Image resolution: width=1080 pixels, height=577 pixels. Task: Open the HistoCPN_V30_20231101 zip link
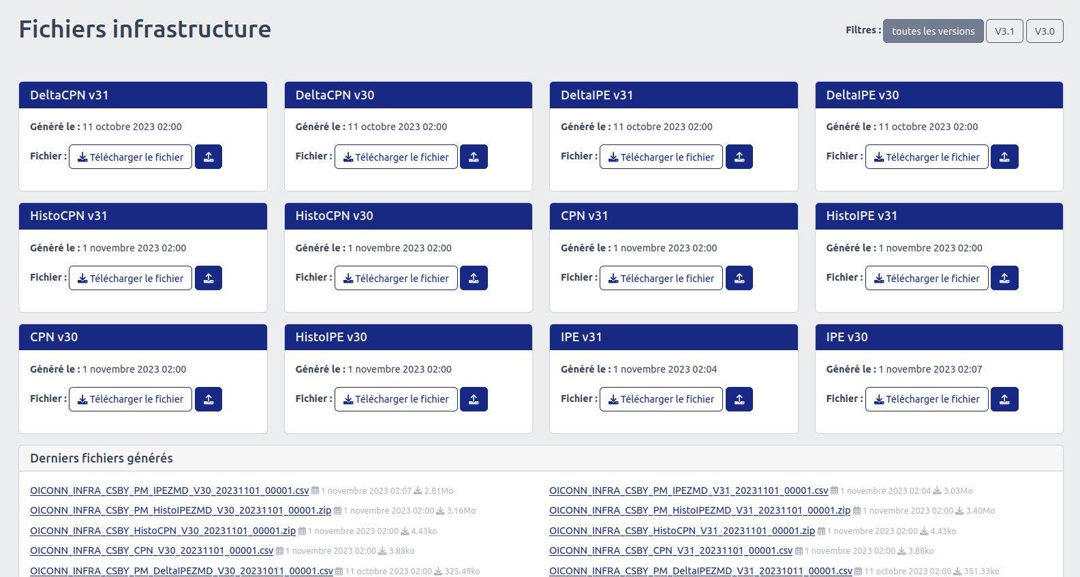tap(163, 531)
